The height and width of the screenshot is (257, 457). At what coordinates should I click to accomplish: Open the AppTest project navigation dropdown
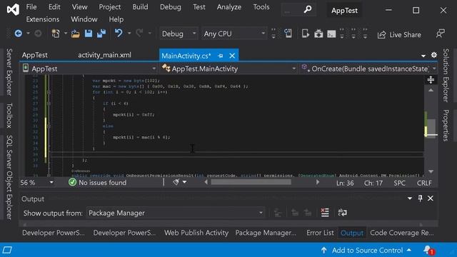click(90, 69)
